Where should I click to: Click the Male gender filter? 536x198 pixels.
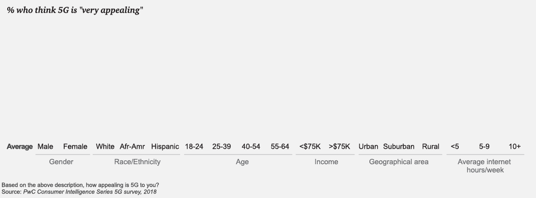pyautogui.click(x=45, y=146)
